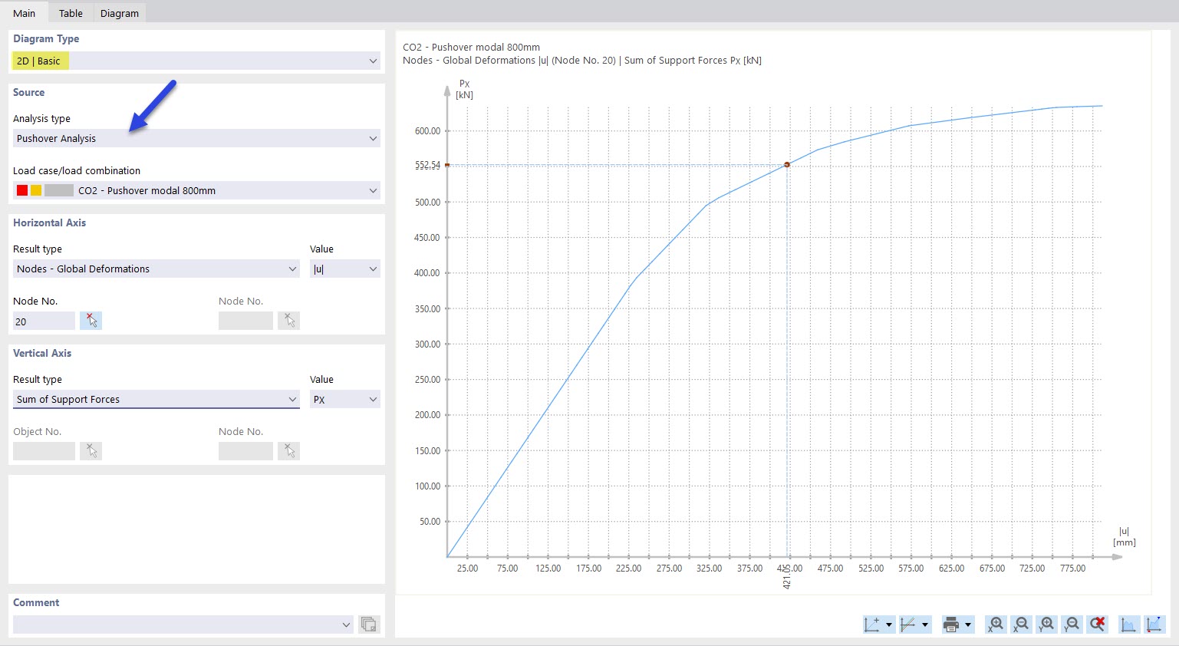
Task: Open the |u| value dropdown
Action: [x=345, y=269]
